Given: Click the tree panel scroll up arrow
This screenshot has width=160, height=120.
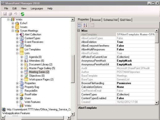Looking at the screenshot, I should [x=72, y=20].
